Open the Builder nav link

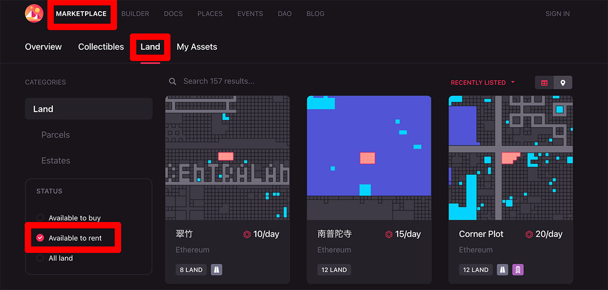click(x=135, y=14)
